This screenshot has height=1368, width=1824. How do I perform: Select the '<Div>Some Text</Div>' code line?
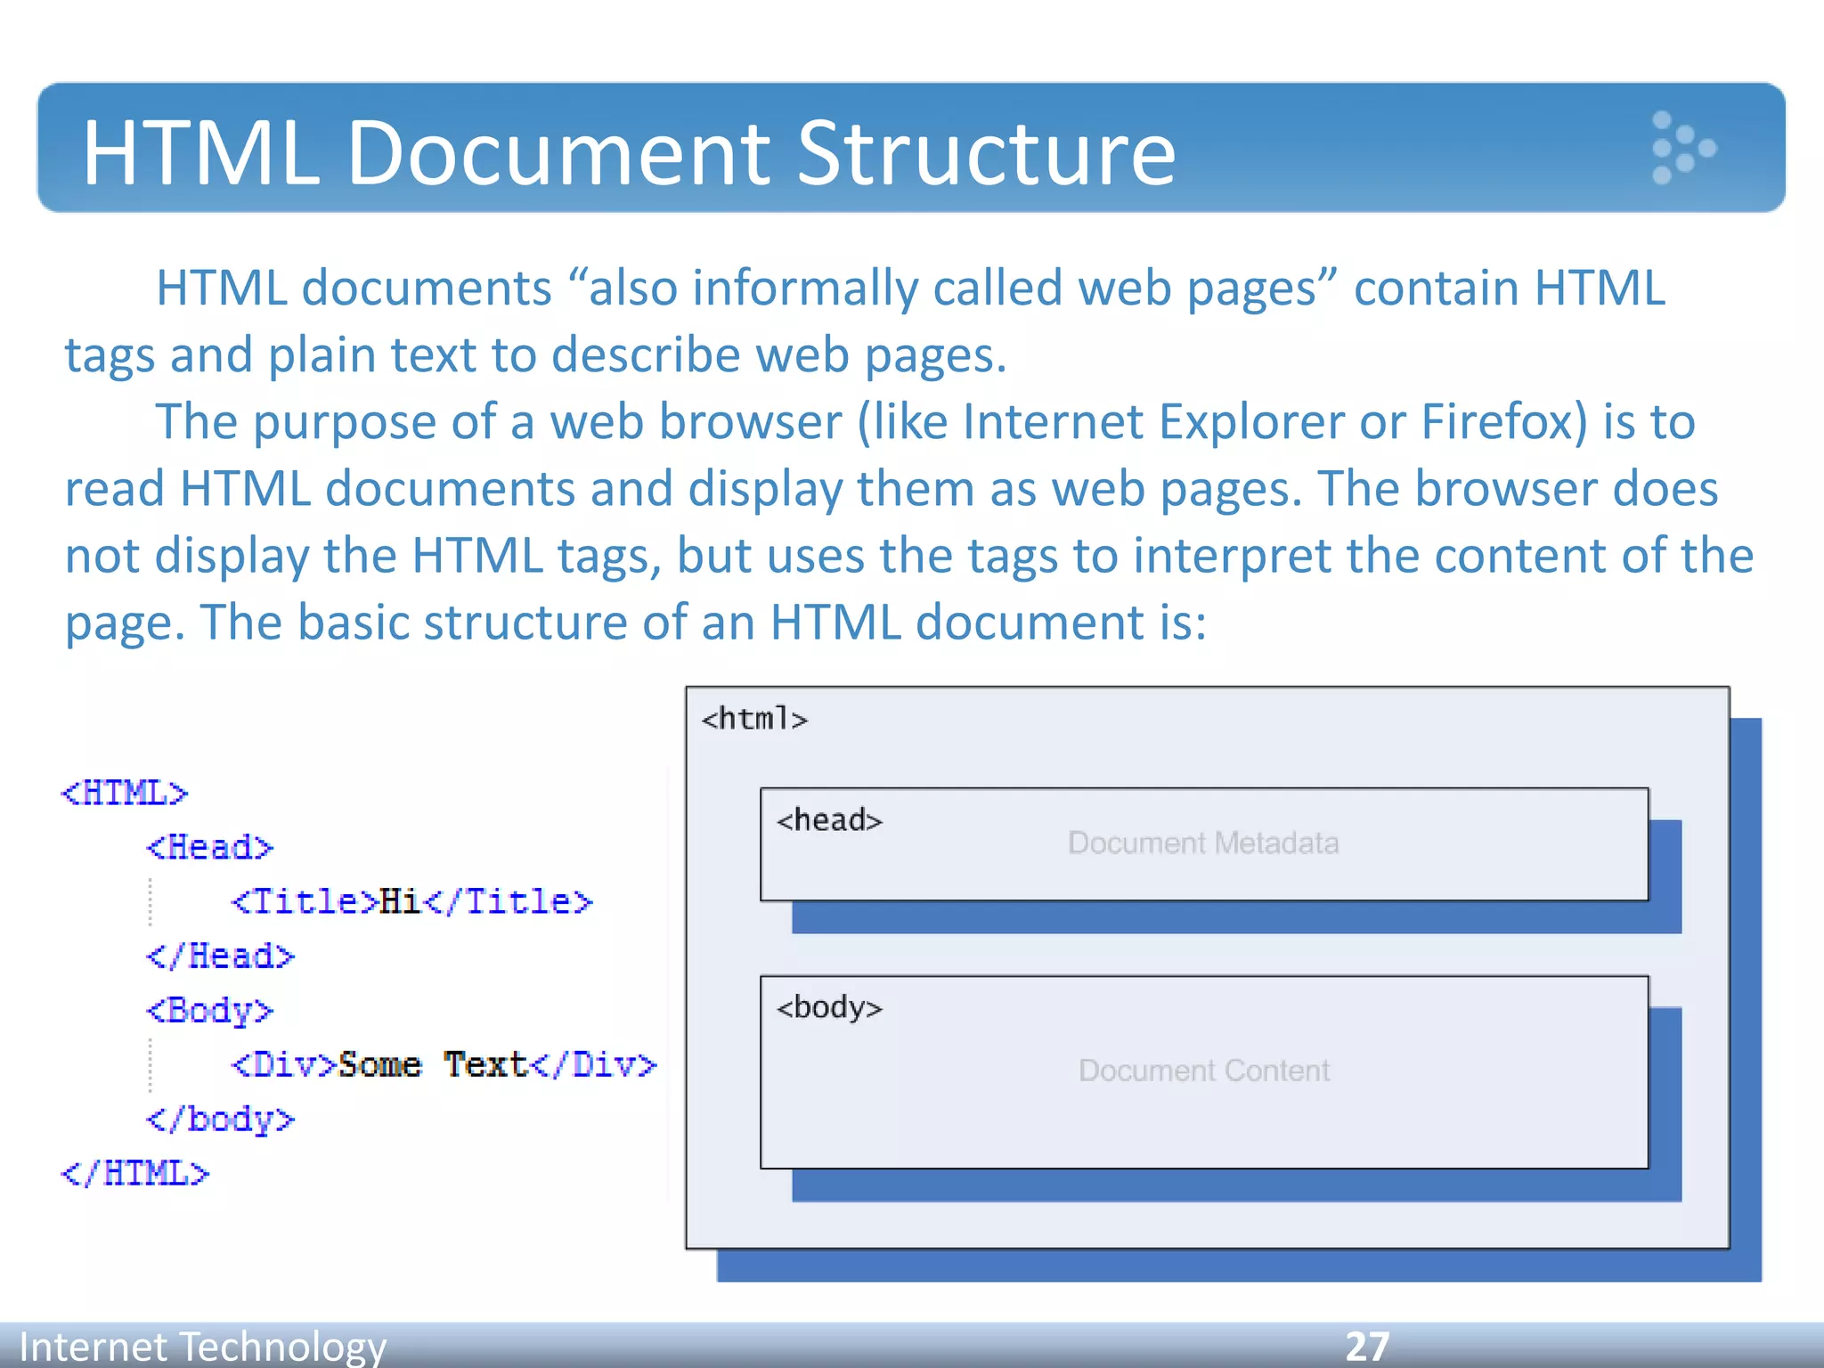coord(444,1064)
